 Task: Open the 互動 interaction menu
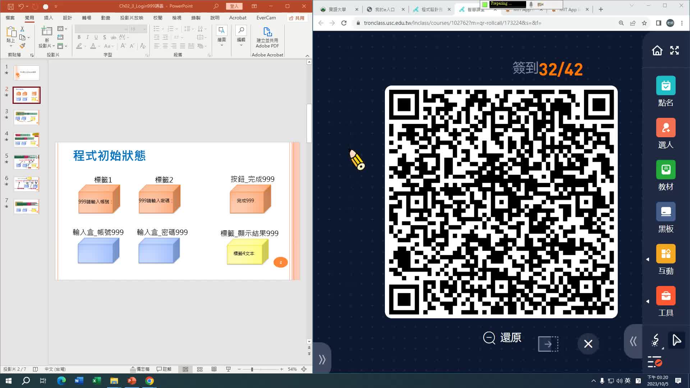pos(666,259)
